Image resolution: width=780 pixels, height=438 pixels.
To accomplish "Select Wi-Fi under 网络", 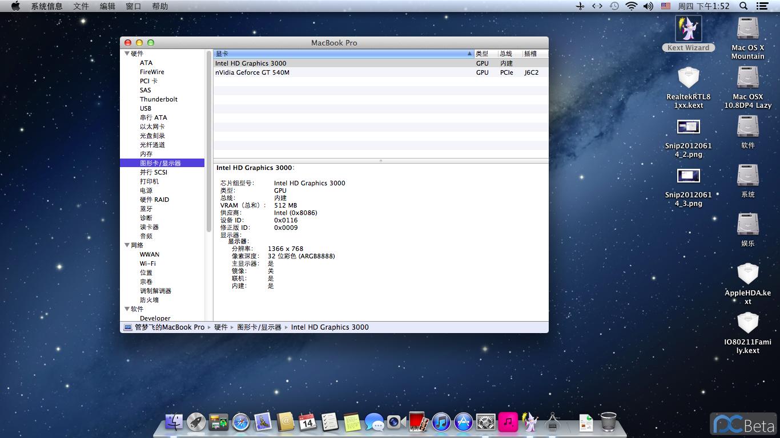I will click(x=148, y=263).
